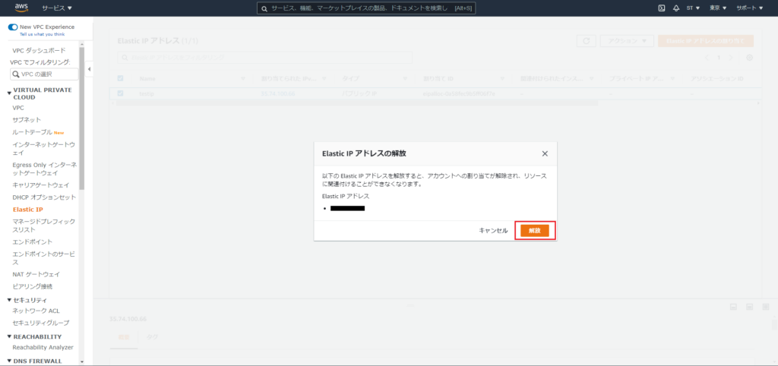Viewport: 778px width, 366px height.
Task: Open NAT ゲートウェイ in the sidebar
Action: tap(36, 274)
